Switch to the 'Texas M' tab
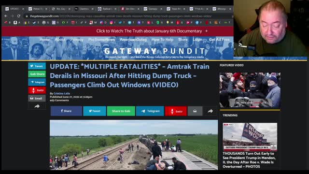Screen dimensions: 309x174 point(176,9)
